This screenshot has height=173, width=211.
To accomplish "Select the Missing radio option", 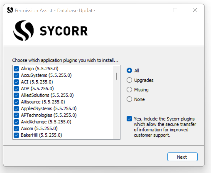I will click(x=129, y=90).
